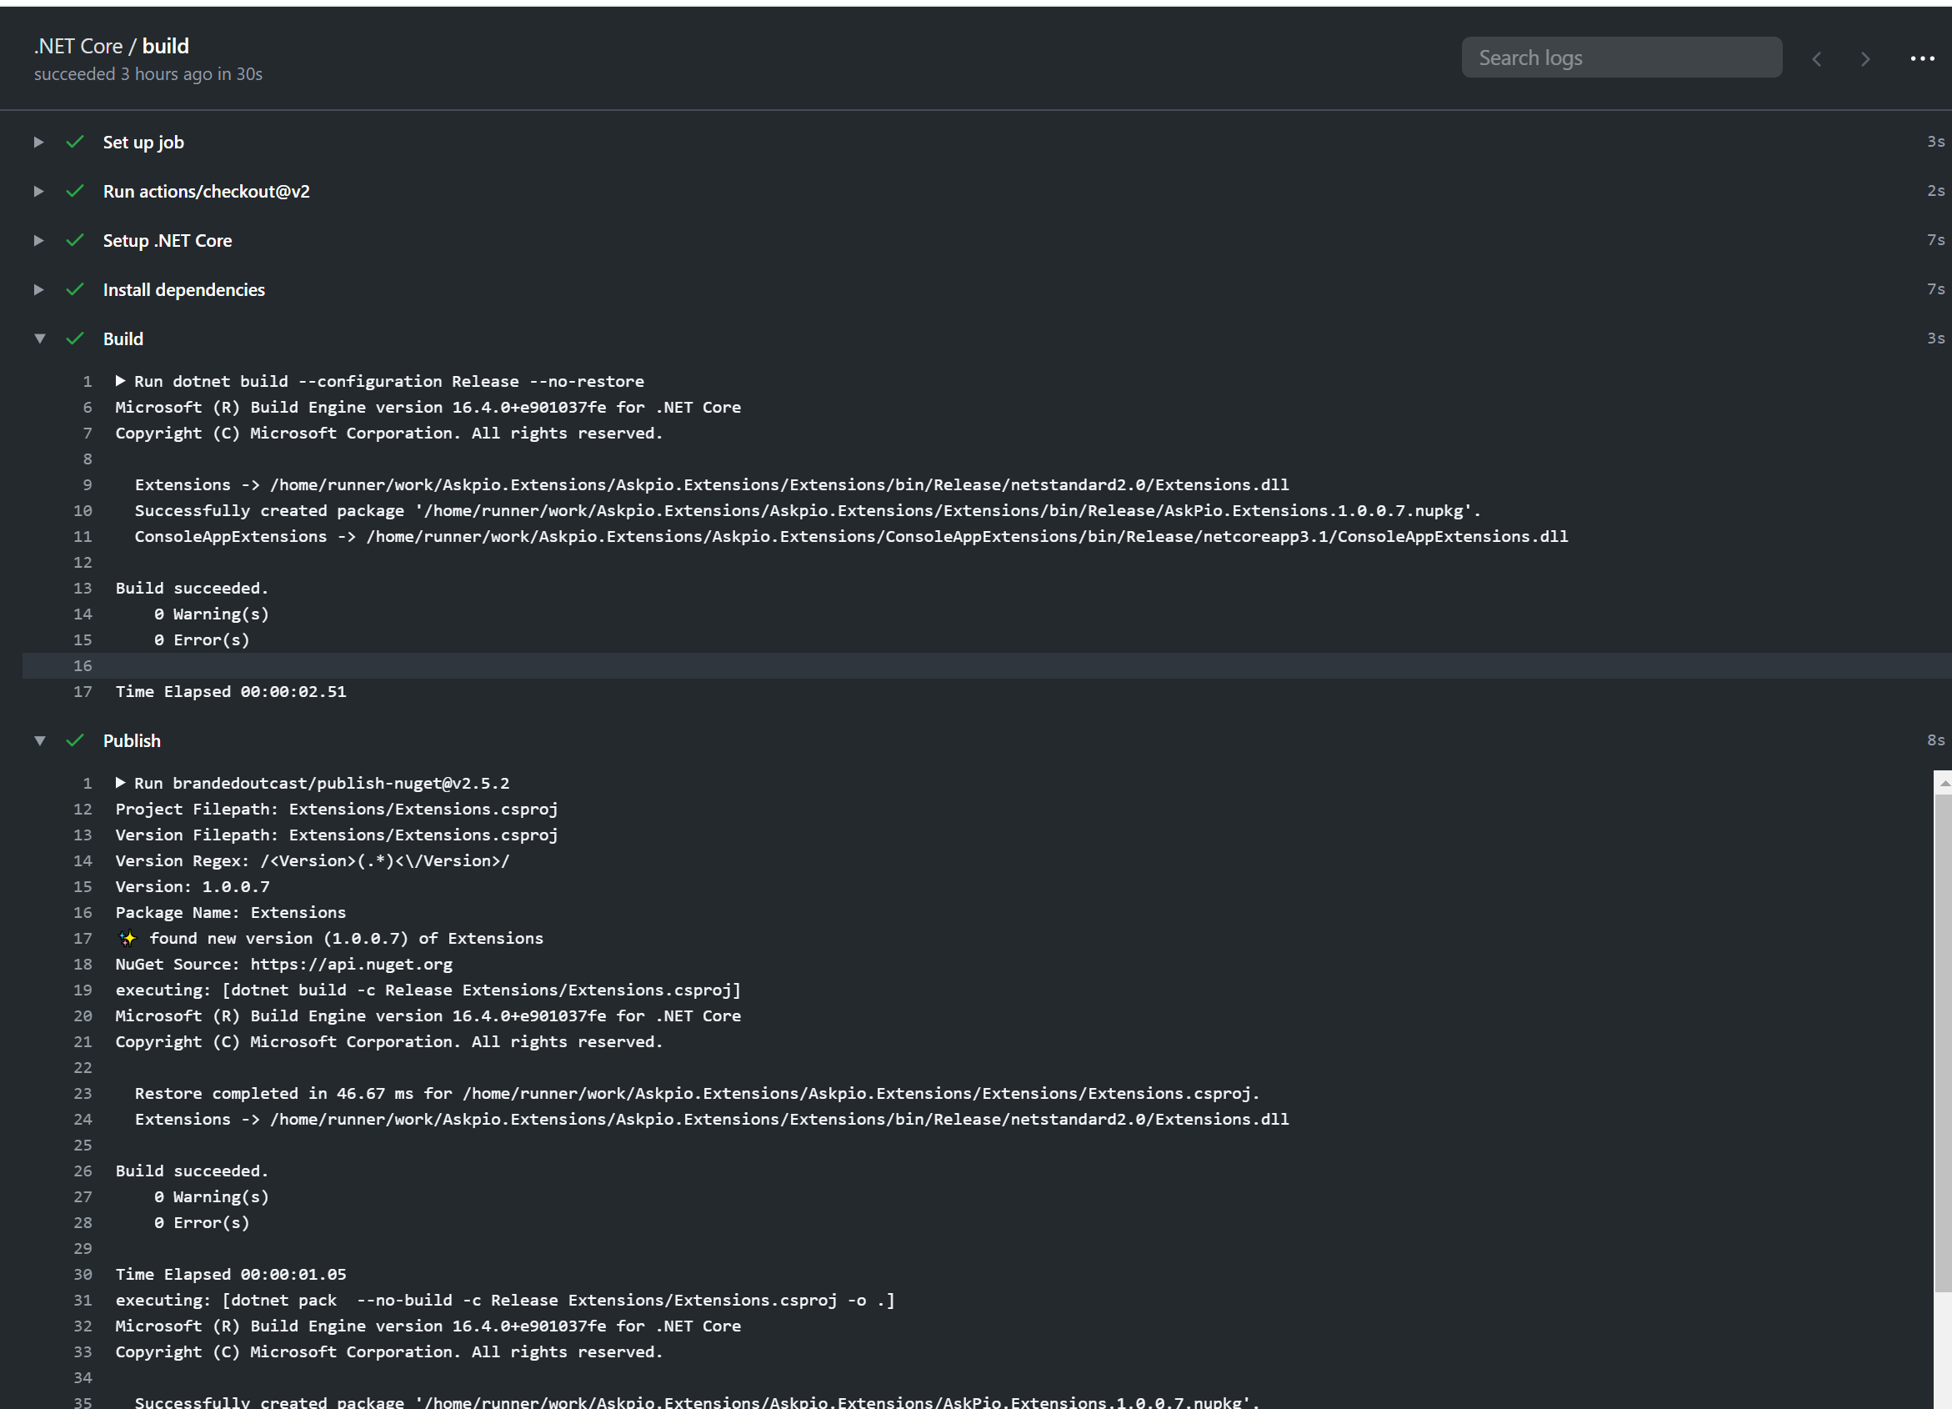Collapse the Publish step log
1952x1409 pixels.
[40, 740]
